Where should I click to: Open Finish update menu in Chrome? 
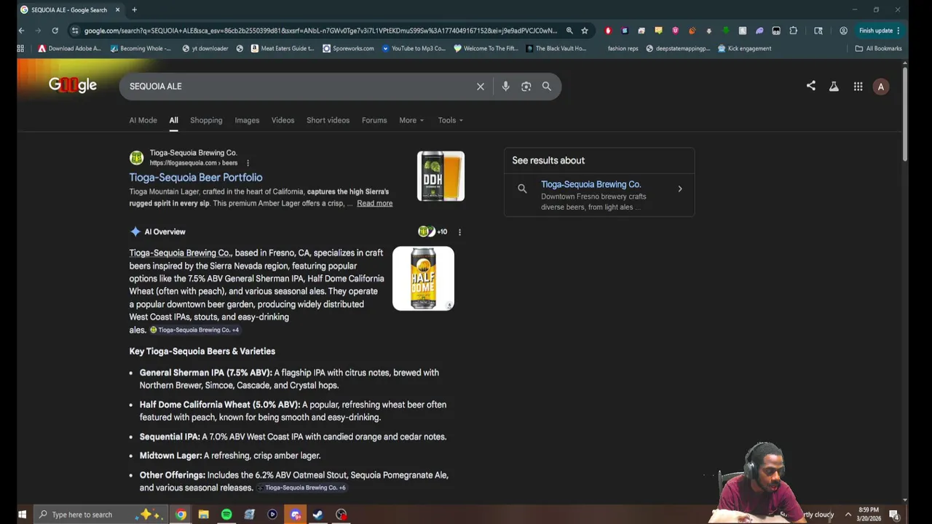point(880,31)
